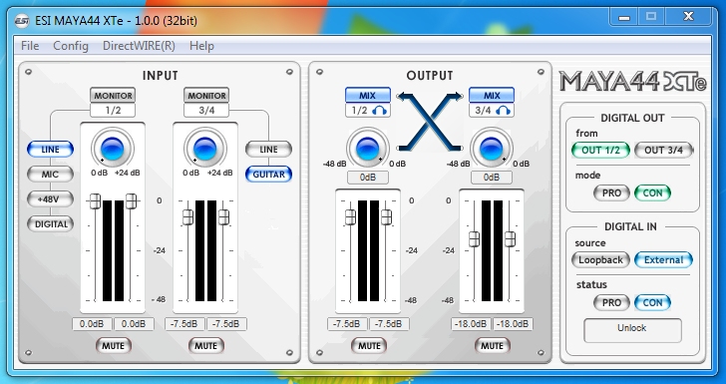Click the blue input 1/2 gain knob
Viewport: 726px width, 384px height.
(x=113, y=149)
